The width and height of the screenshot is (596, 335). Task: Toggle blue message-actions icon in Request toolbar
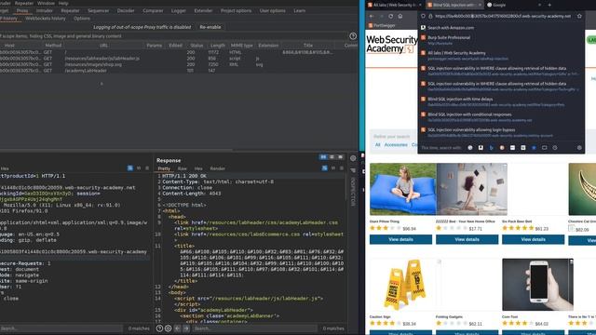(x=130, y=167)
